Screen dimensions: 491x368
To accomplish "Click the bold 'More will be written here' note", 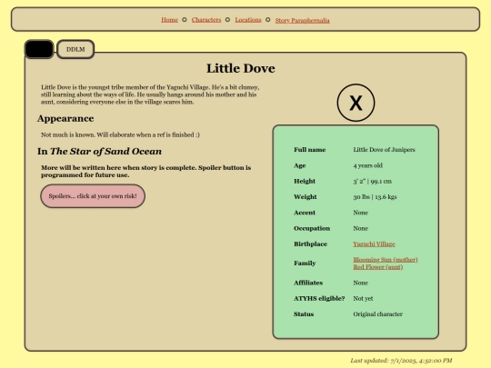I will click(x=145, y=171).
